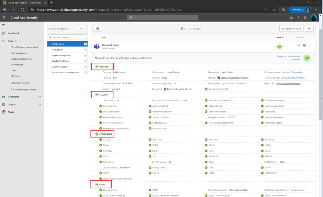Select the Development tools category
323x197 pixels.
click(67, 61)
